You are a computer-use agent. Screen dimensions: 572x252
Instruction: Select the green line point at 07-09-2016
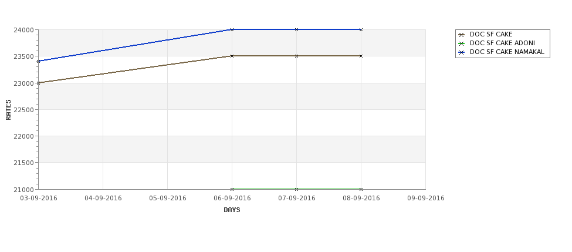[x=297, y=189]
